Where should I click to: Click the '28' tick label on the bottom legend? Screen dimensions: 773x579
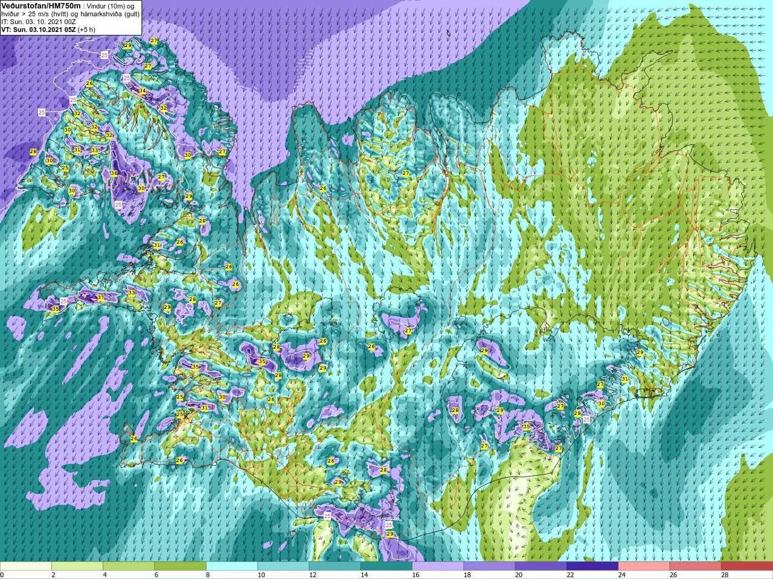(x=725, y=575)
